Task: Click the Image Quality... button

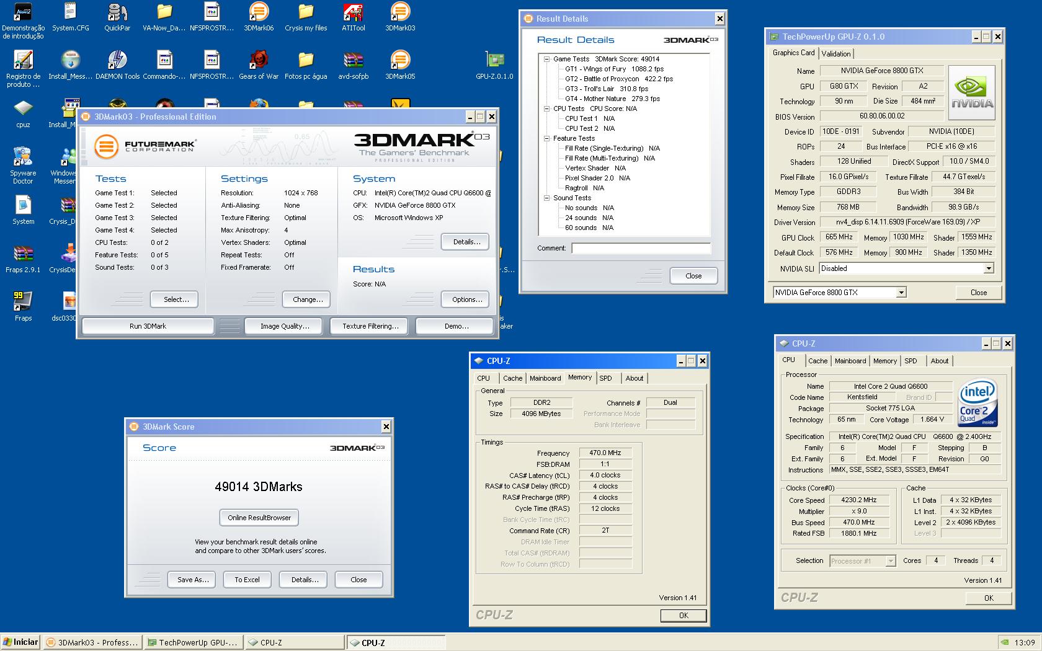Action: [284, 326]
